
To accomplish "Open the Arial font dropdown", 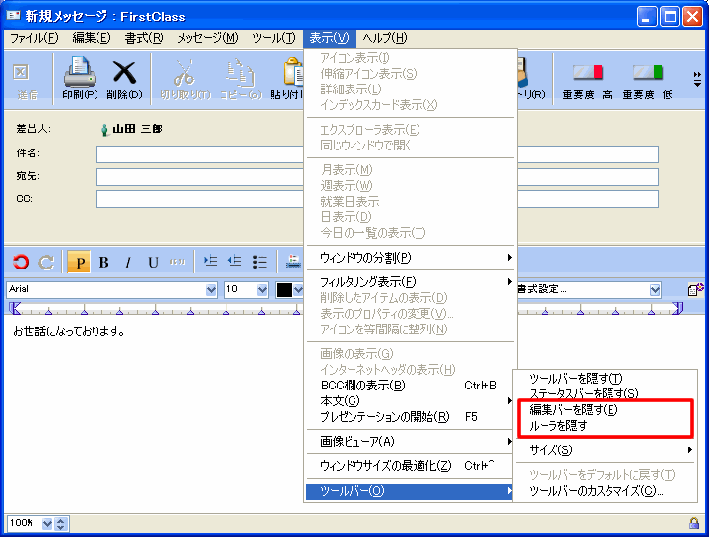I will tap(211, 290).
